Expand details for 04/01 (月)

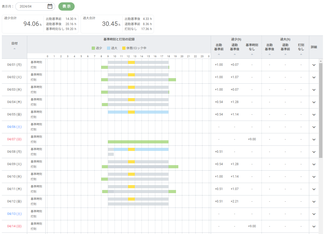pos(314,65)
